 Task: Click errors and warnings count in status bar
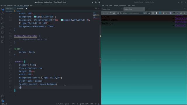4,104
